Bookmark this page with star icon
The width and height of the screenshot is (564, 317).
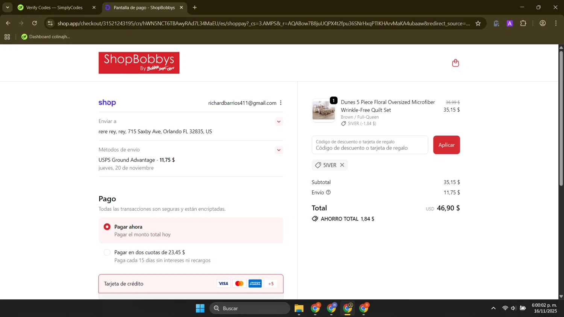point(478,23)
